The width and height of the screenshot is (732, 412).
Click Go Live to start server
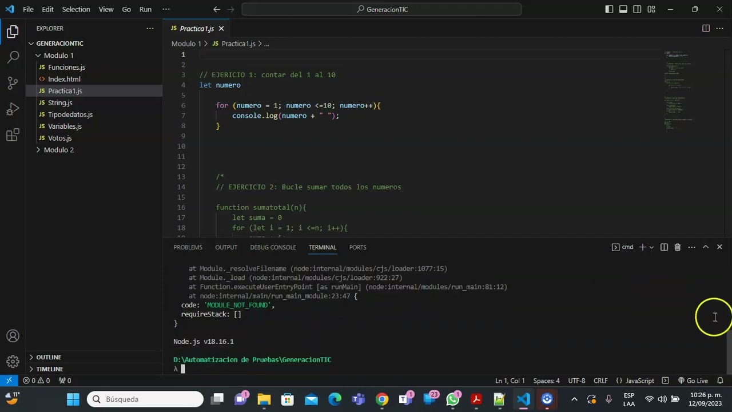[x=693, y=381]
